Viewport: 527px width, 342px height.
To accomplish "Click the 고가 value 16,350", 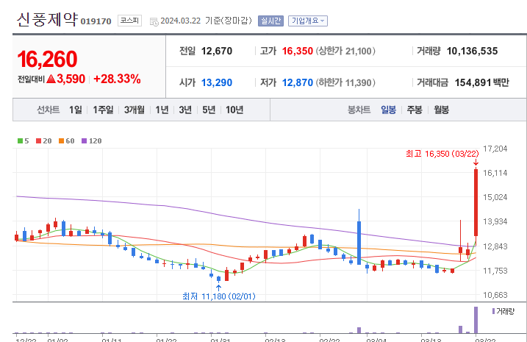I will tap(298, 51).
